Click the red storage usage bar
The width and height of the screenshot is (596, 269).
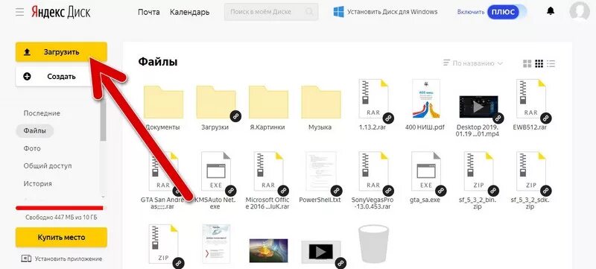pos(60,208)
